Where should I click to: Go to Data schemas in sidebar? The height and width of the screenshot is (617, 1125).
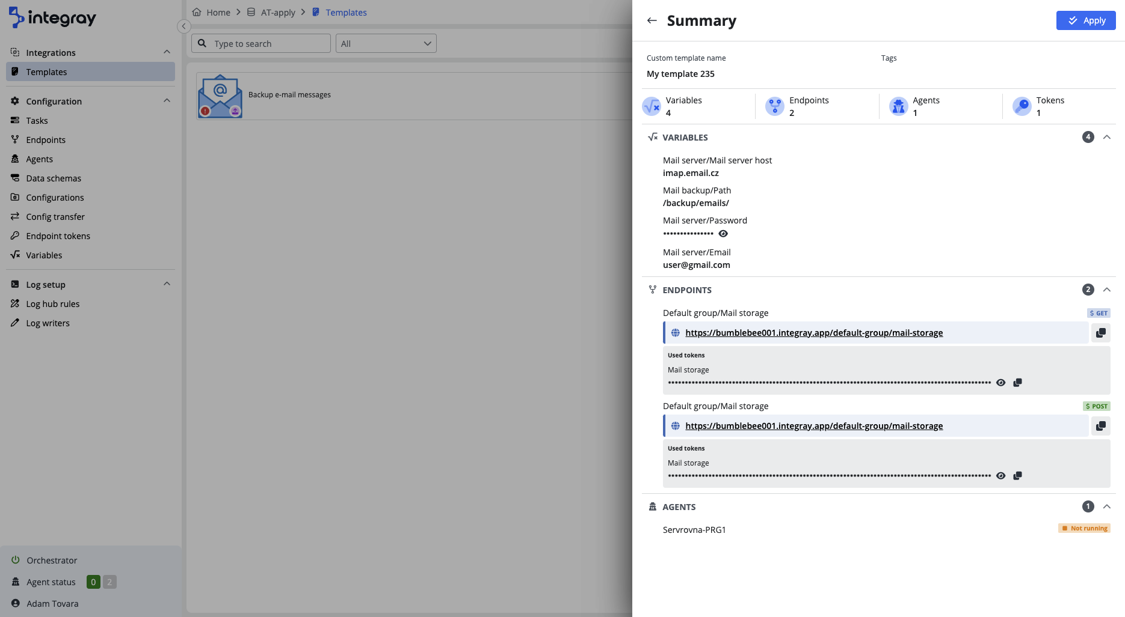coord(54,178)
